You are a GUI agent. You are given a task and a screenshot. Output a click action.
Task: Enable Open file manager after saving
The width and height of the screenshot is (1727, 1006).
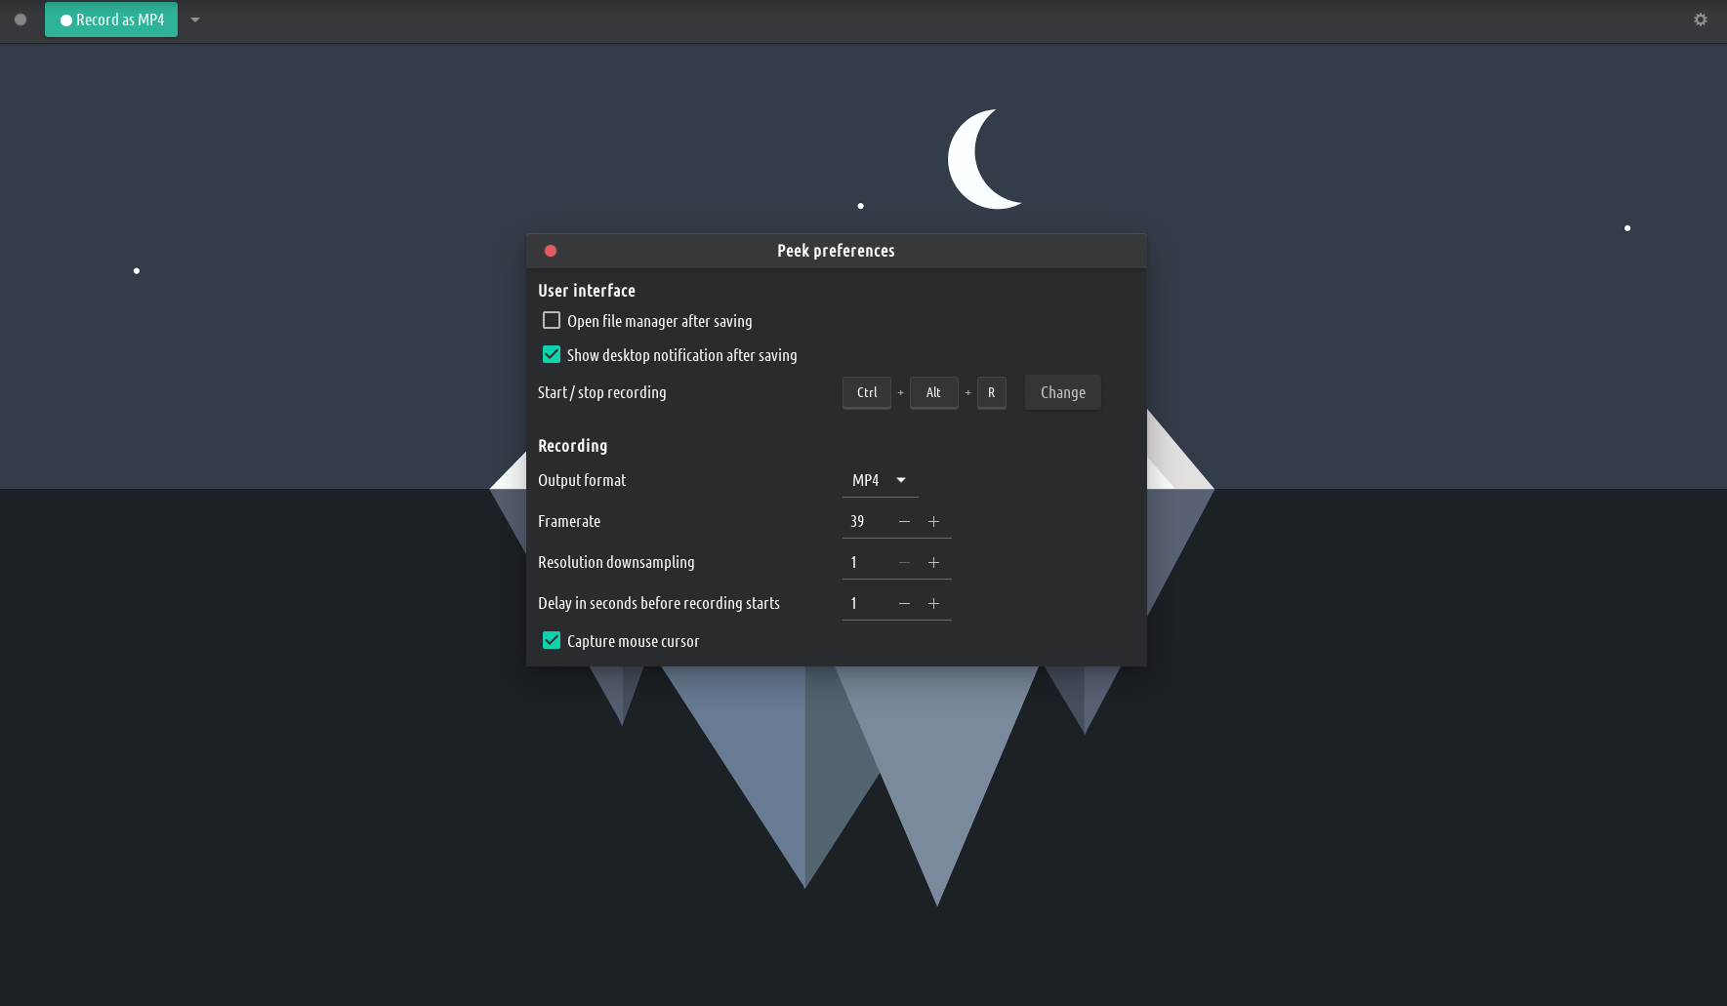coord(552,321)
